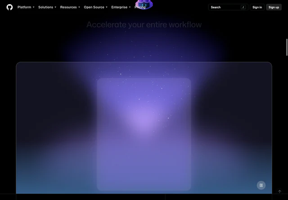Expand the Resources menu
This screenshot has width=288, height=200.
70,7
